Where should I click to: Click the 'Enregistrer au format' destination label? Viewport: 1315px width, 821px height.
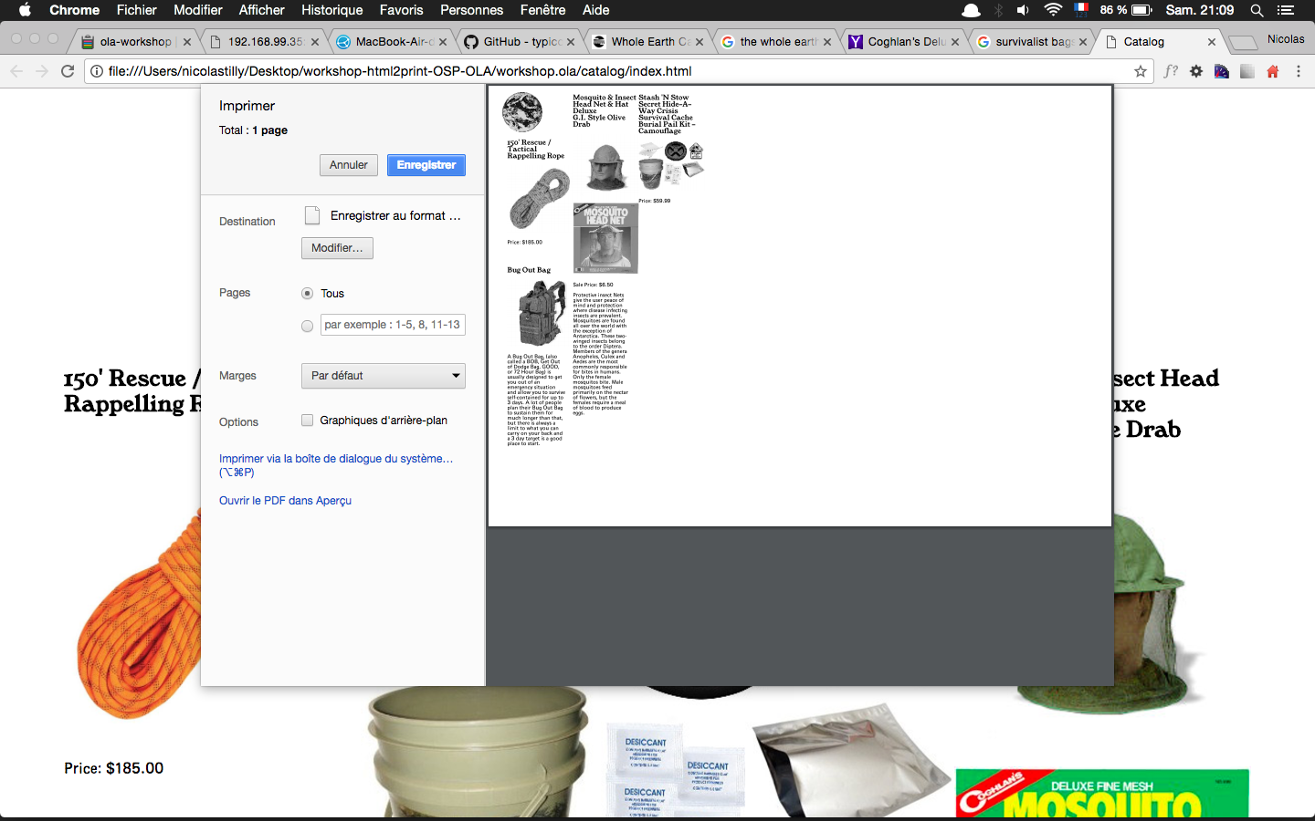coord(395,216)
